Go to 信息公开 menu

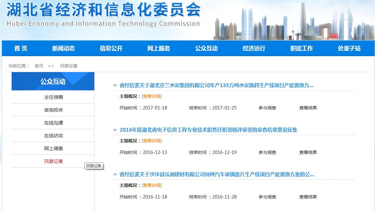(x=111, y=48)
